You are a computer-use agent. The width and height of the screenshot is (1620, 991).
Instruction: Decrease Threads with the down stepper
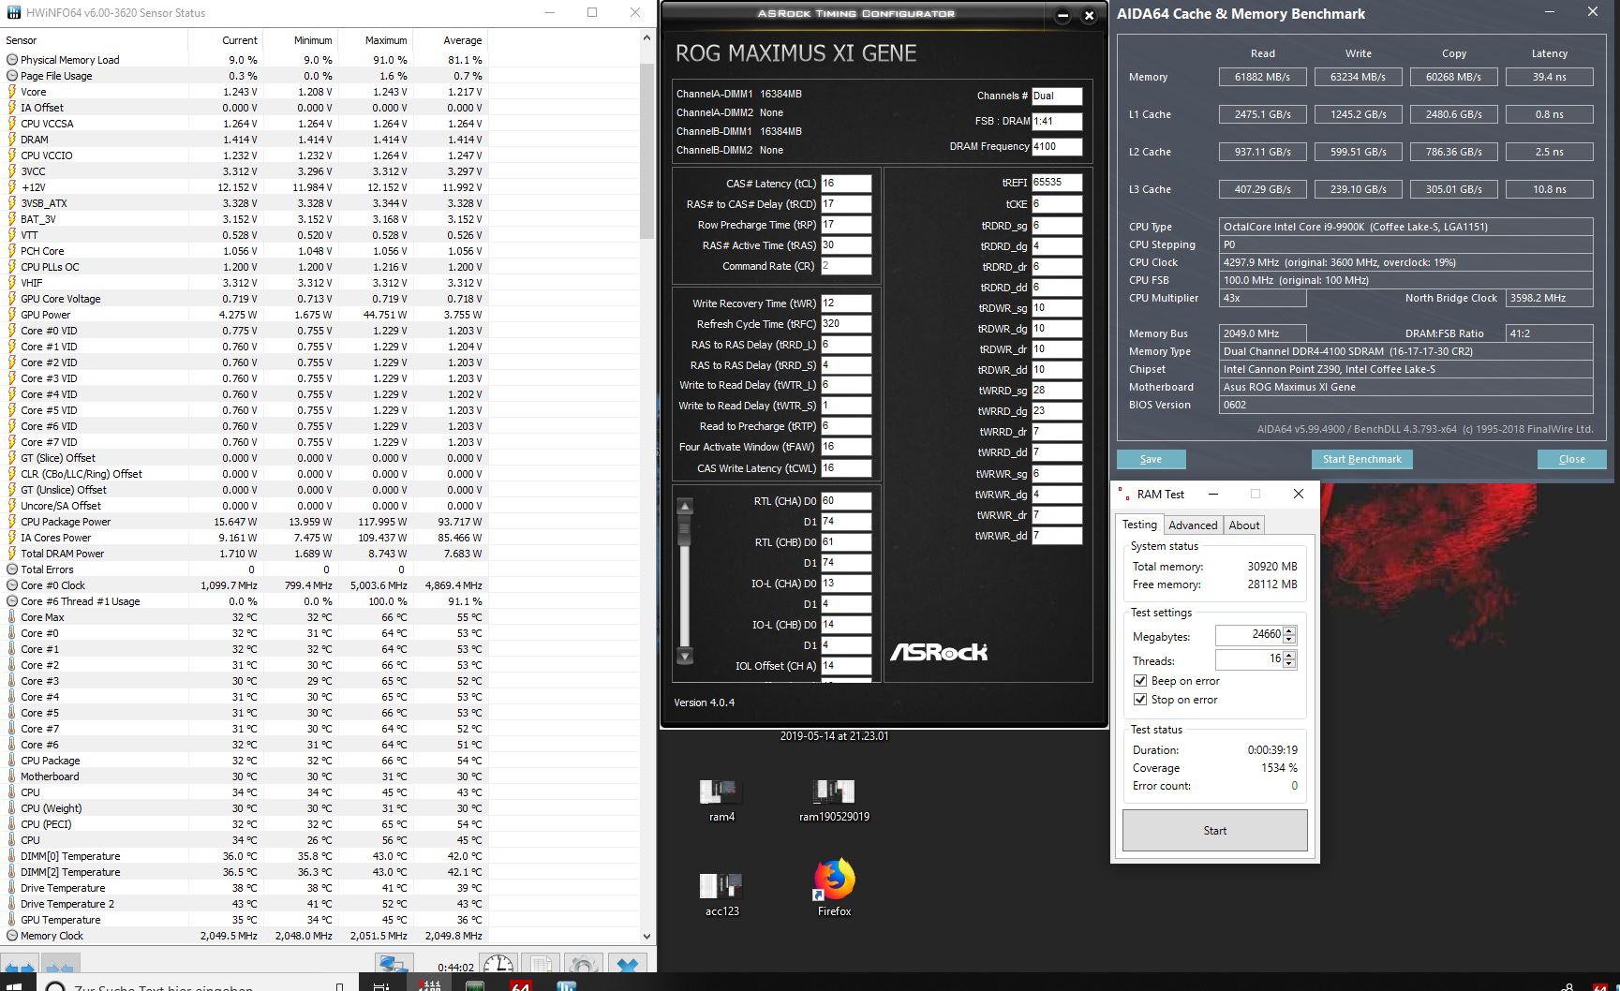[1289, 664]
